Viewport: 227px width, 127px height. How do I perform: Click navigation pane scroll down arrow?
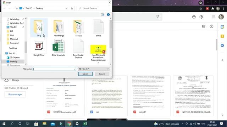coord(26,64)
